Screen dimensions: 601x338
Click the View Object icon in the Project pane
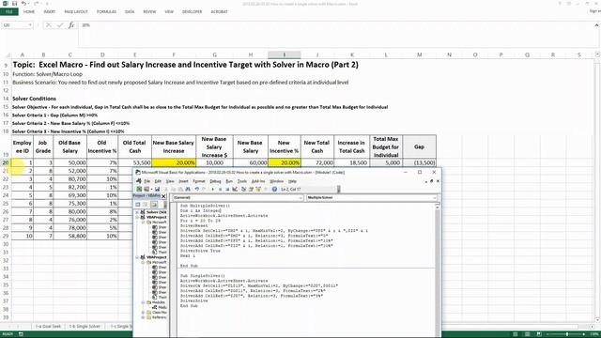pos(146,205)
